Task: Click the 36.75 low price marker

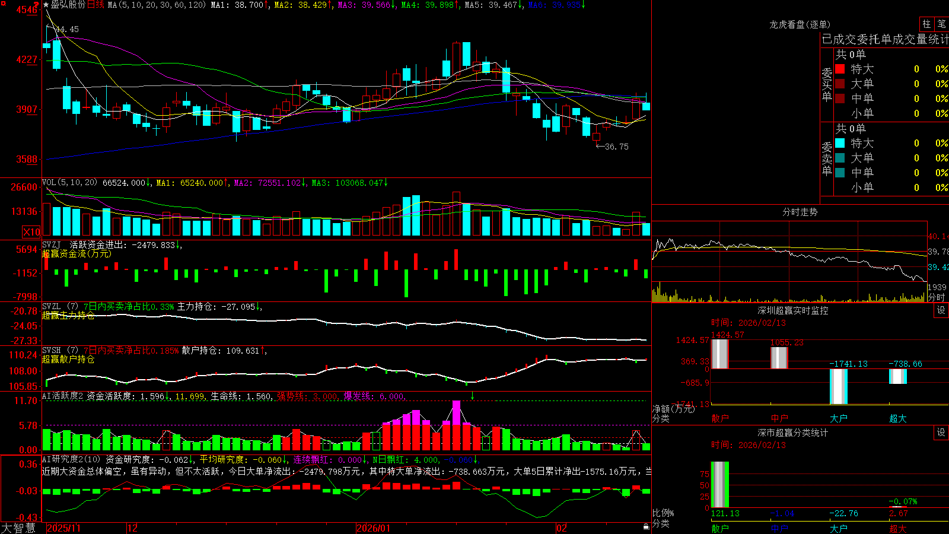Action: tap(617, 147)
